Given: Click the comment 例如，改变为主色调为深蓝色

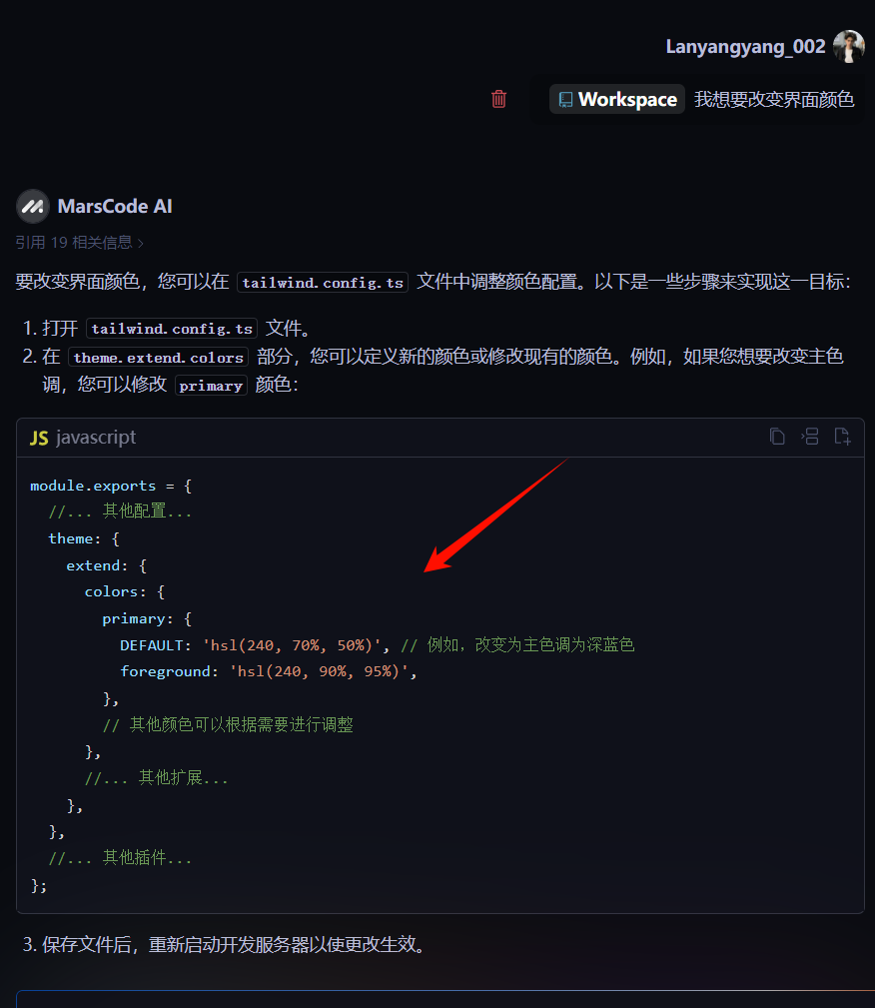Looking at the screenshot, I should [518, 644].
